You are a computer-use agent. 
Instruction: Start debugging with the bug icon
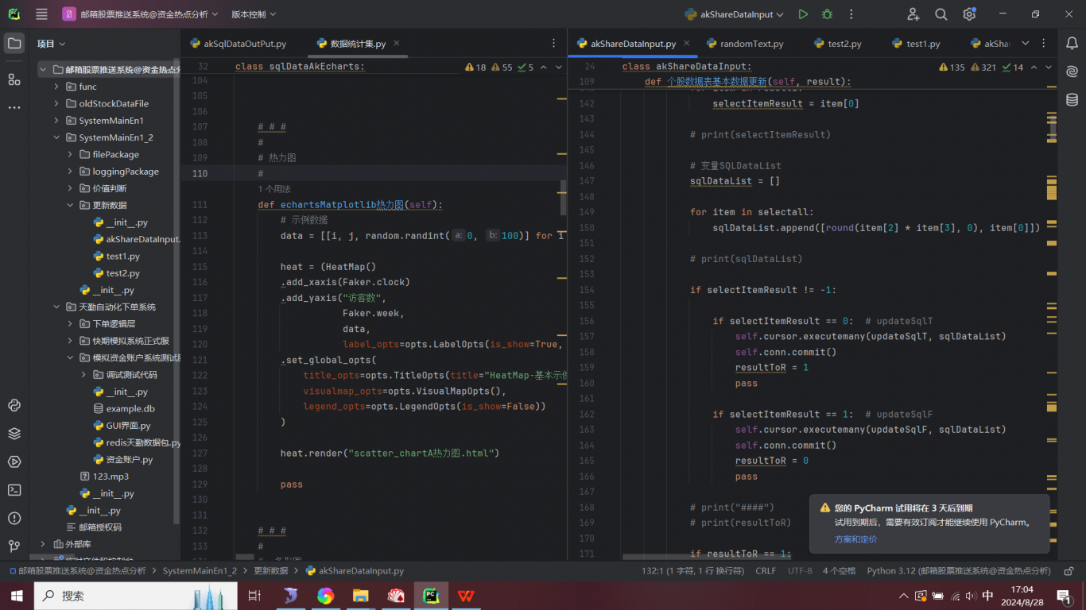pos(827,14)
